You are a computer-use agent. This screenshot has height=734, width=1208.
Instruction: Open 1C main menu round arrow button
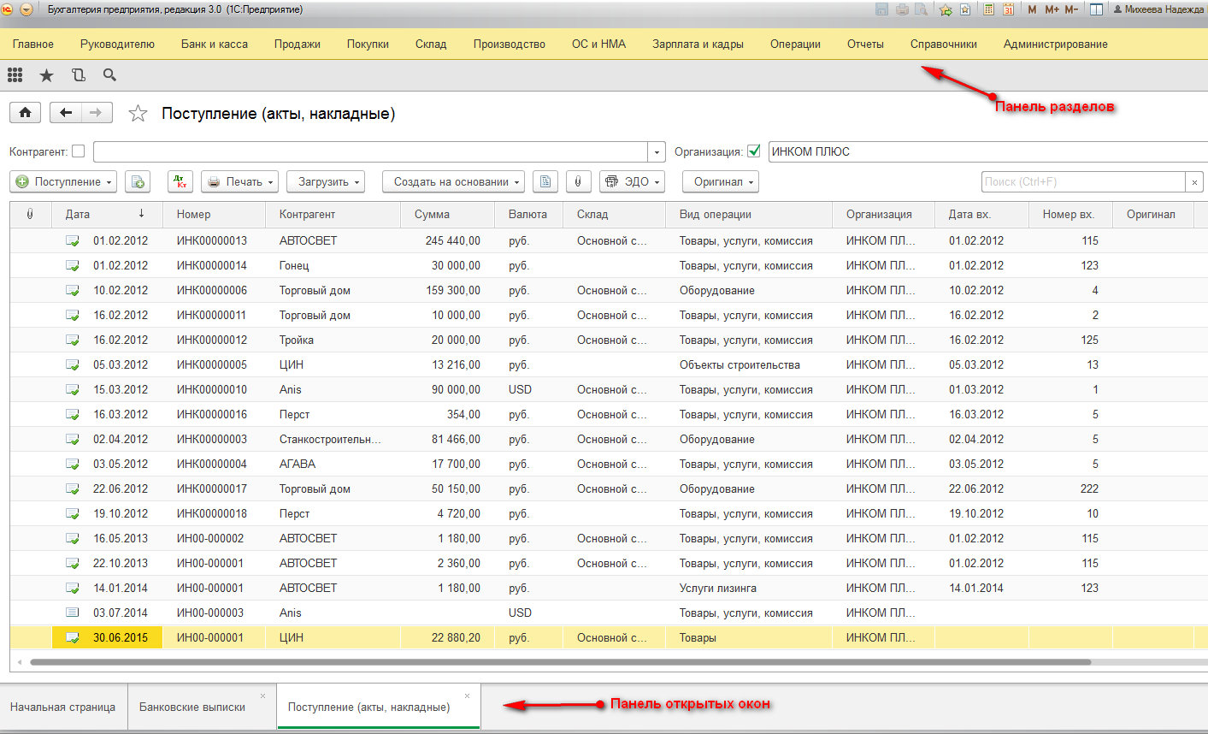pos(26,9)
